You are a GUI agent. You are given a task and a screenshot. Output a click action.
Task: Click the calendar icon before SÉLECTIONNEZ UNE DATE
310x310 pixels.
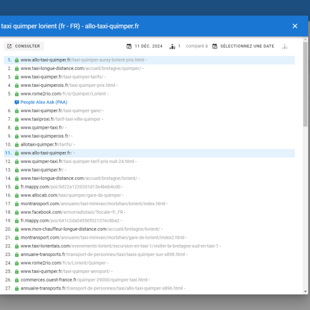(x=215, y=46)
